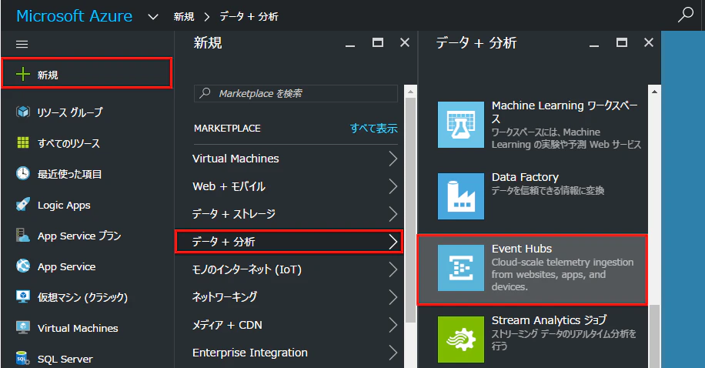705x368 pixels.
Task: Open the dropdown arrow next to Microsoft Azure
Action: 153,17
